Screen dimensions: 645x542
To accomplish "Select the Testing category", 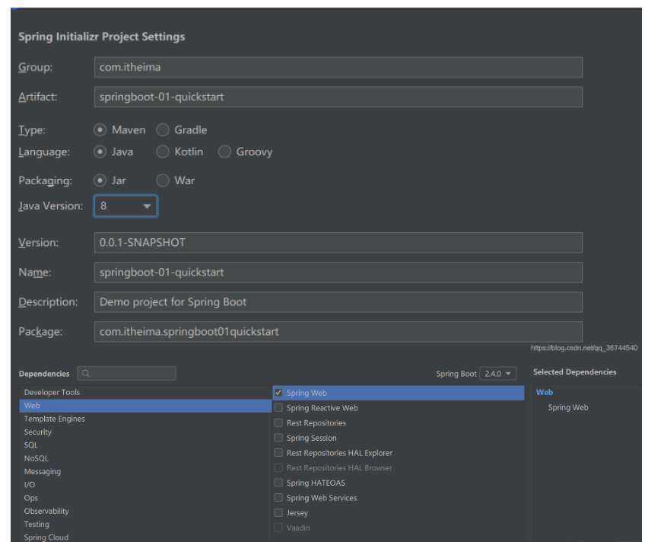I will (x=145, y=524).
